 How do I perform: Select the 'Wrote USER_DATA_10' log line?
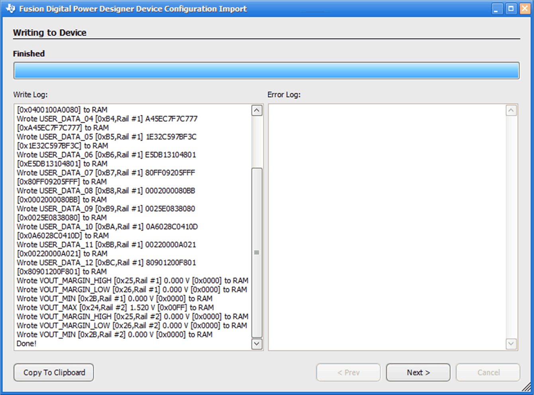coord(107,226)
